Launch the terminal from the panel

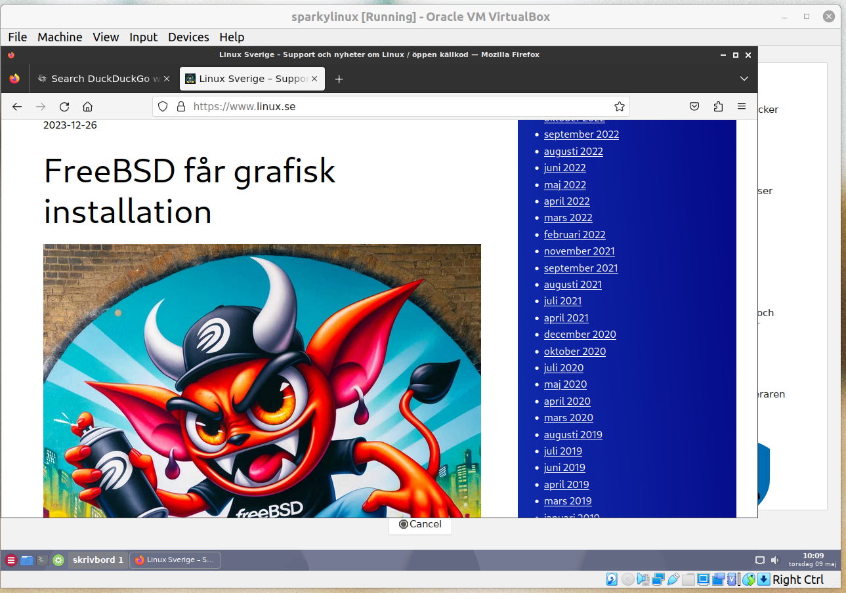[x=42, y=560]
